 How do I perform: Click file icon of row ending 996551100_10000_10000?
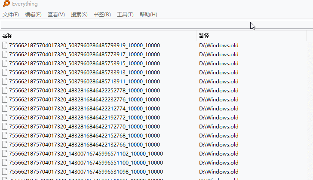click(5, 162)
